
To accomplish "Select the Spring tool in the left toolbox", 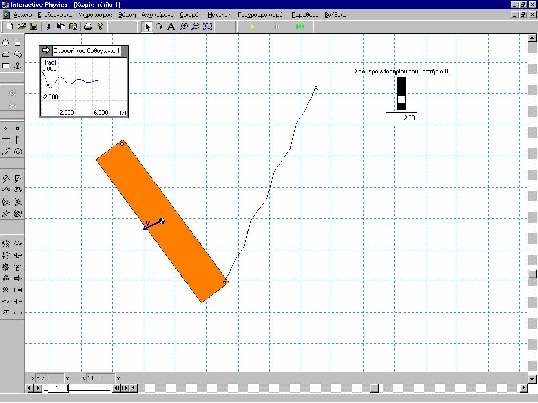I will [x=17, y=243].
